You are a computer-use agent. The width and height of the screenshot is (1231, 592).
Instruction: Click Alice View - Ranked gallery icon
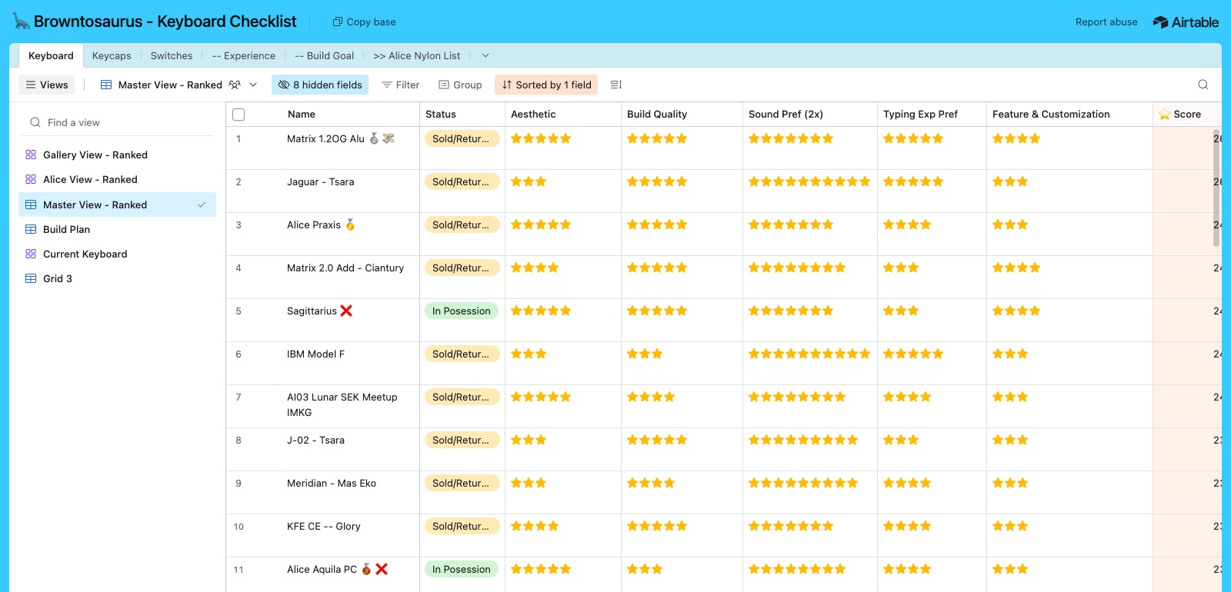[x=31, y=179]
